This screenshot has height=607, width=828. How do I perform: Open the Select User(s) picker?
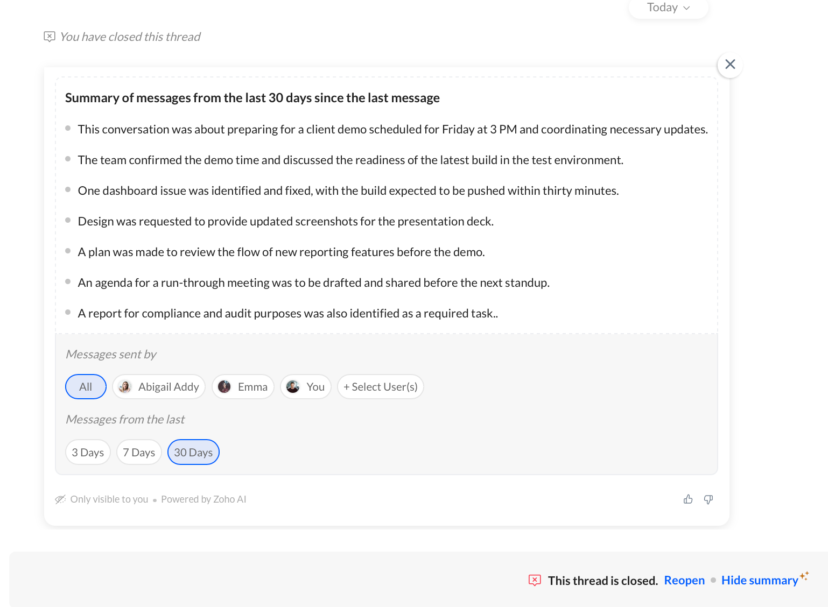(x=381, y=387)
